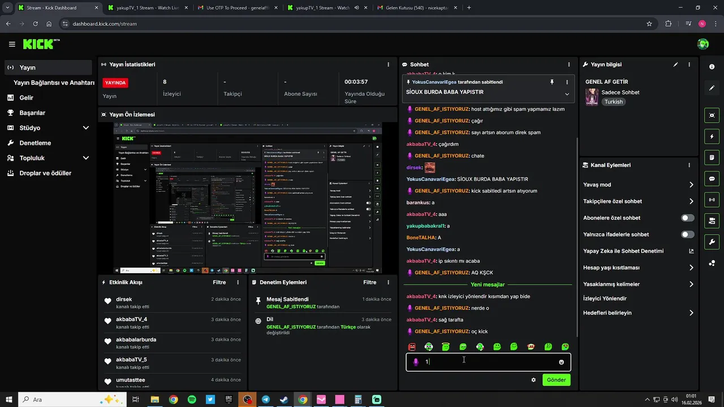Open the Sohbet panel chat bubble icon
Image resolution: width=724 pixels, height=407 pixels.
405,64
